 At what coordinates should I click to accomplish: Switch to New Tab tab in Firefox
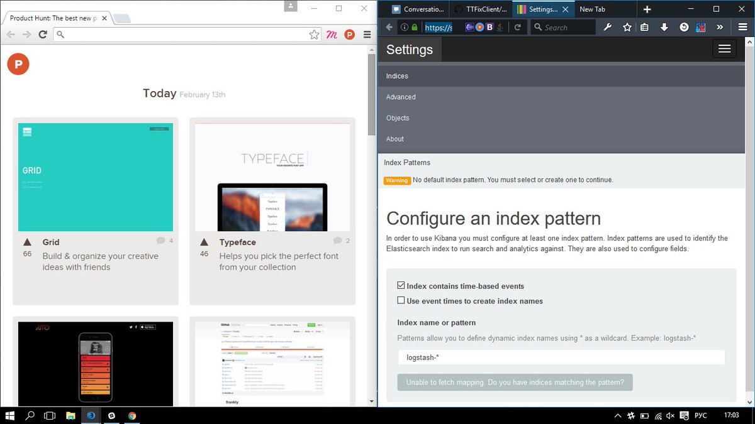(x=604, y=9)
